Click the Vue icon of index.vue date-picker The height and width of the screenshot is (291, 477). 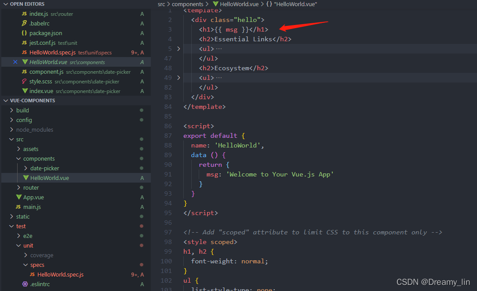tap(25, 91)
